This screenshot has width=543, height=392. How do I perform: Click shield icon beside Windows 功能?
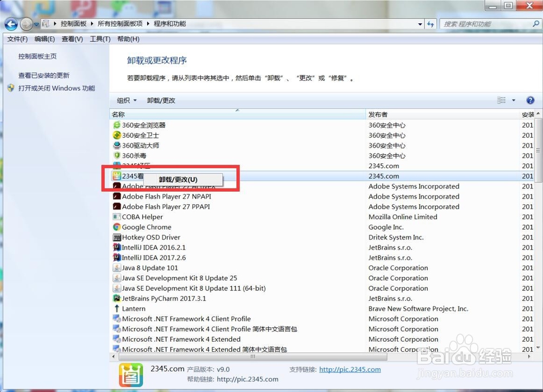tap(11, 88)
